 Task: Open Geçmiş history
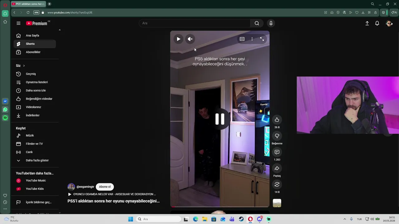(35, 74)
